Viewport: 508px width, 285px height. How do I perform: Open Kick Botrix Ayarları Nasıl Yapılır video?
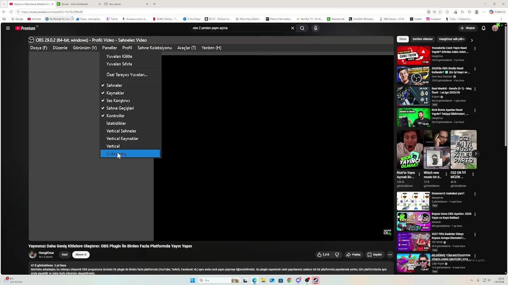[x=414, y=117]
